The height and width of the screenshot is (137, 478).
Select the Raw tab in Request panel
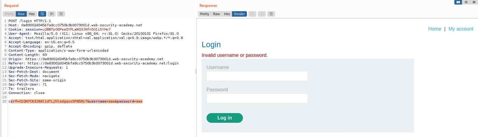21,14
